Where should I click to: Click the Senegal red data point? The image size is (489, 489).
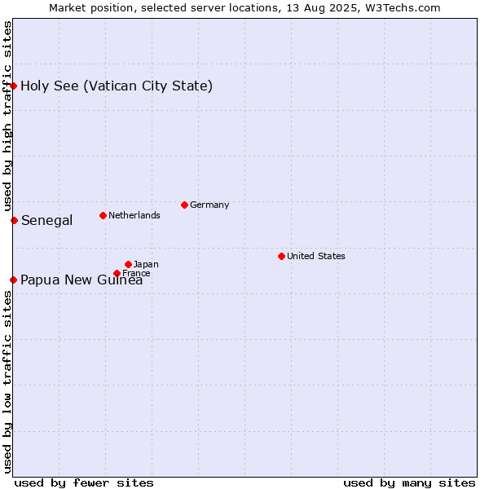click(14, 221)
